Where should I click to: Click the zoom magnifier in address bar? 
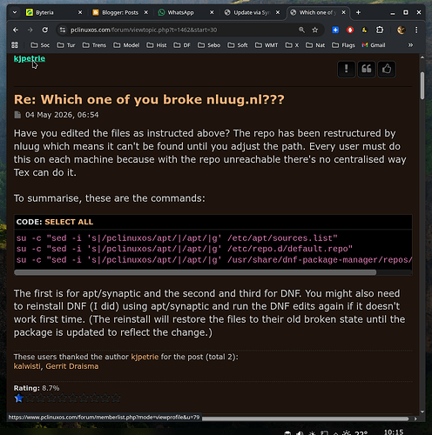[x=301, y=30]
